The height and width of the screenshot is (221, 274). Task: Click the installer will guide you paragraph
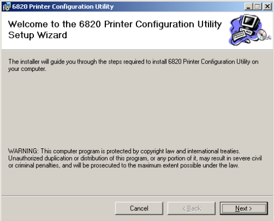pos(133,65)
